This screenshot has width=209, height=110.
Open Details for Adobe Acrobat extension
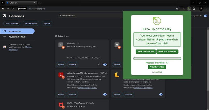pos(61,94)
